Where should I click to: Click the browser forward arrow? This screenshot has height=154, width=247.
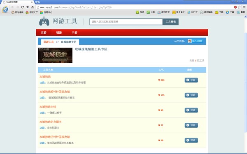[17, 7]
